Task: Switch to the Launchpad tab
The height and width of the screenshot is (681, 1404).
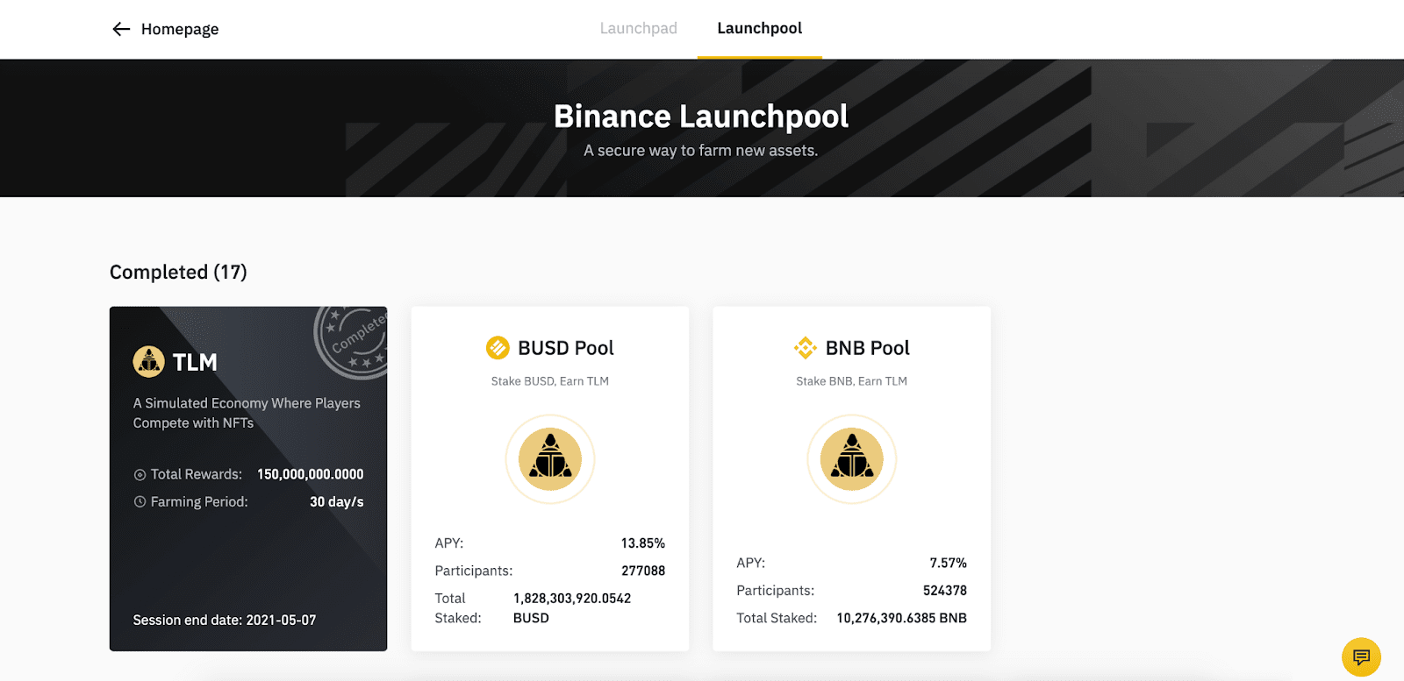Action: click(638, 28)
